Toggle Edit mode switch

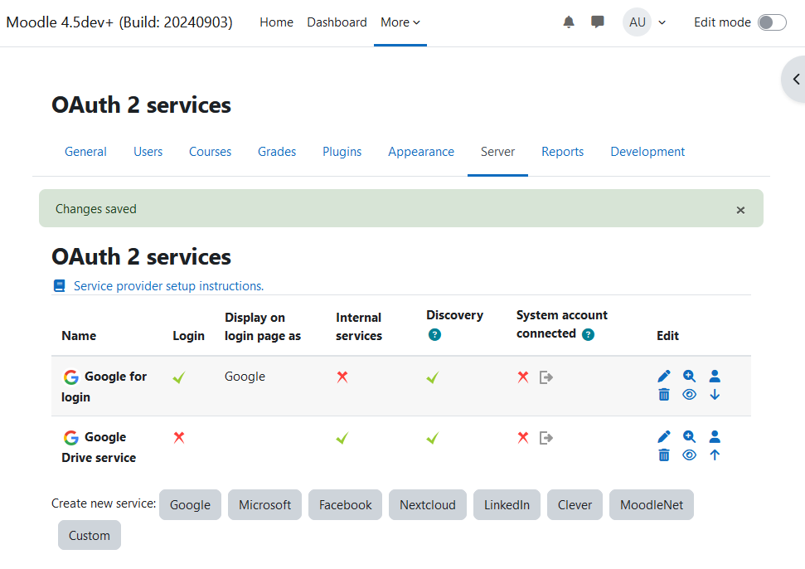[772, 22]
